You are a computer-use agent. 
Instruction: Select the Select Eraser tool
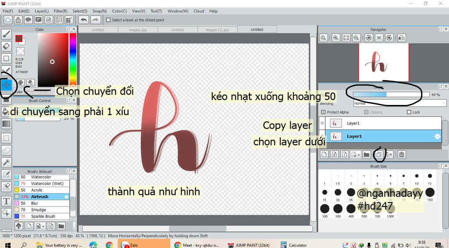click(6, 186)
